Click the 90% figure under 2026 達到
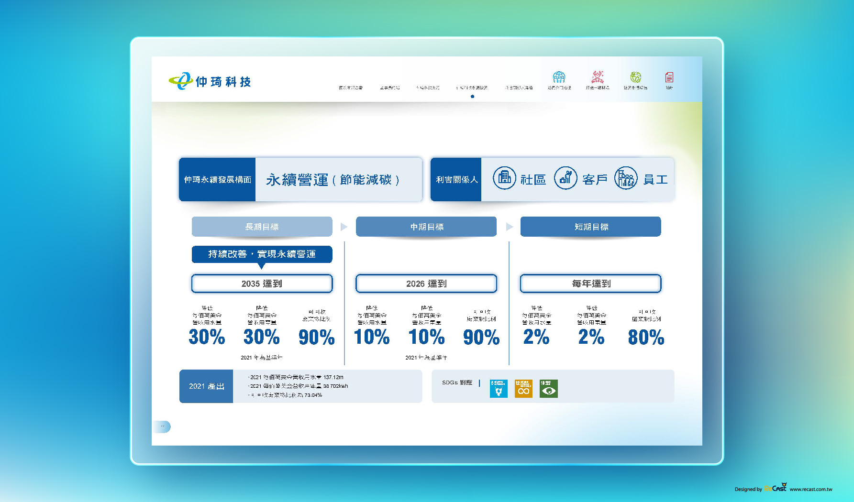The height and width of the screenshot is (502, 854). click(481, 337)
